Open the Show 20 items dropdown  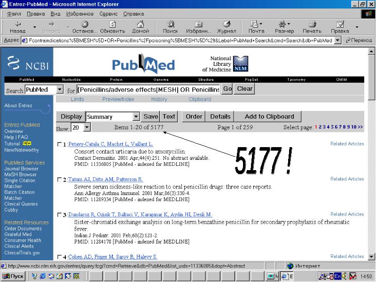(87, 127)
